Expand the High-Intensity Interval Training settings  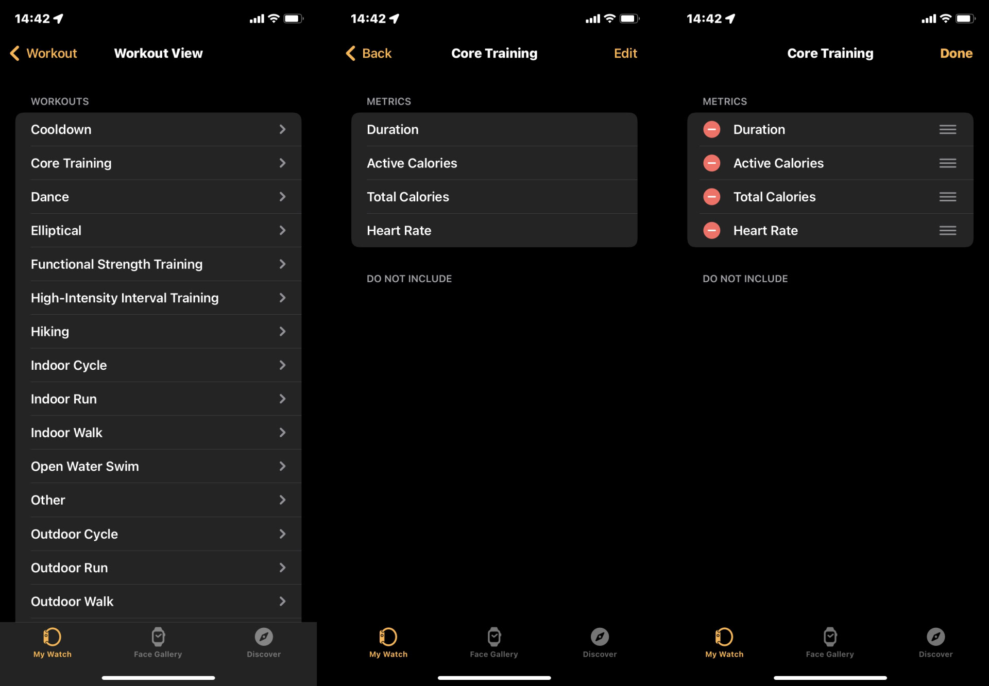coord(158,298)
